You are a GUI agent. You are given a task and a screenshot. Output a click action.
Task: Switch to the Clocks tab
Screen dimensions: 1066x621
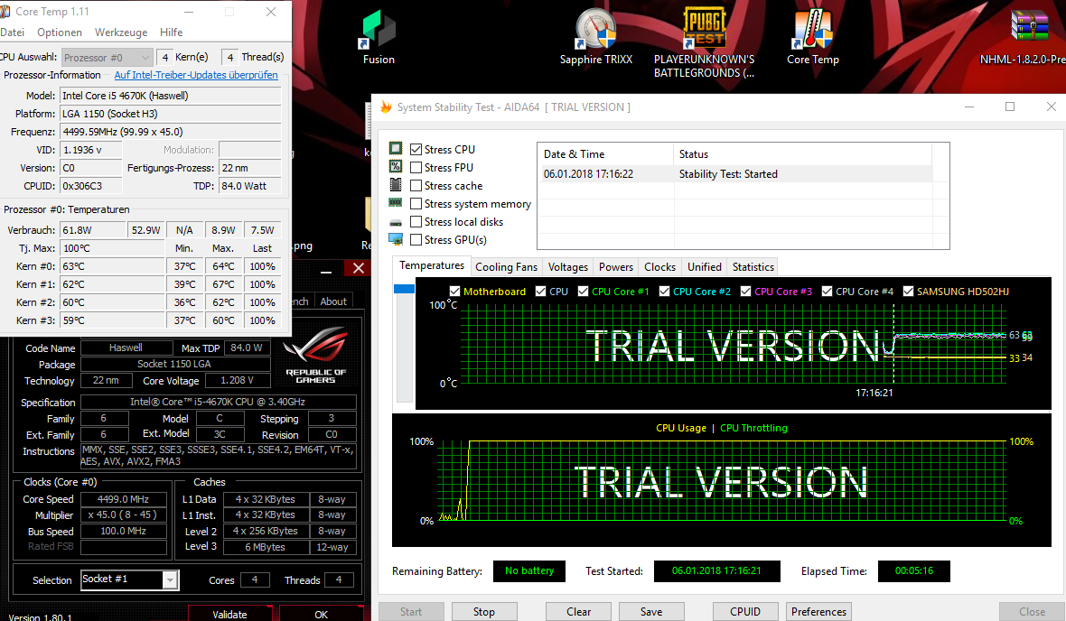659,267
